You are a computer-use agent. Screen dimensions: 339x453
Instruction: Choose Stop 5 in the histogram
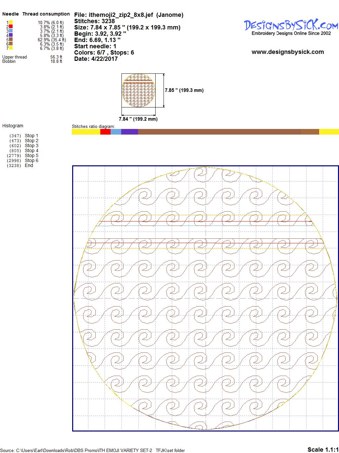click(31, 155)
